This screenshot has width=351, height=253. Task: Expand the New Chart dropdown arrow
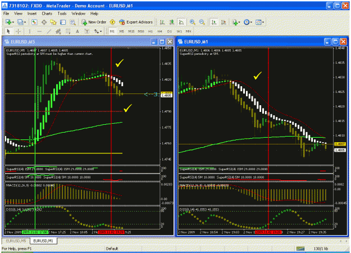coord(13,22)
